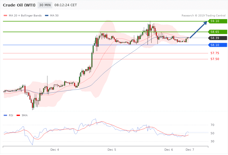
Task: Click the Dec 4 date axis label
Action: [55, 150]
